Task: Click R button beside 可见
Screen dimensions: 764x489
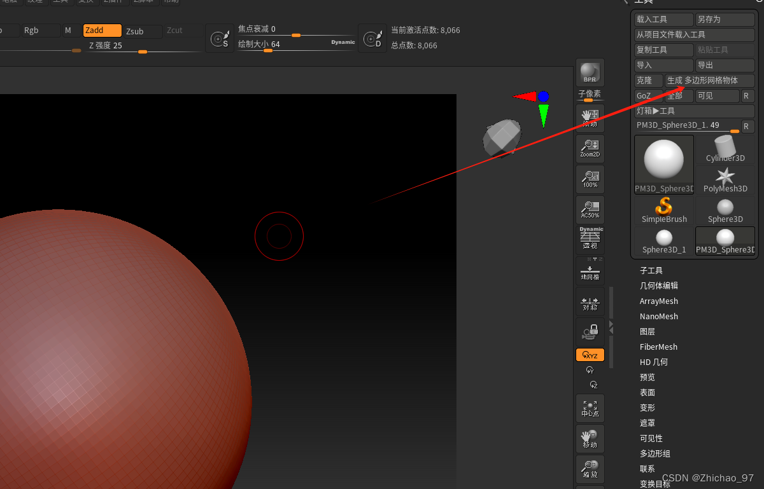Action: (748, 96)
